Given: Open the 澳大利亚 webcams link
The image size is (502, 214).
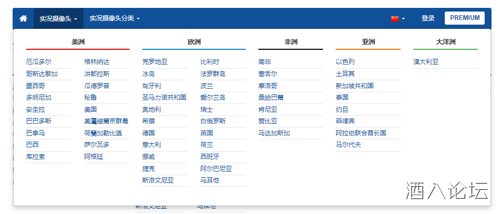Looking at the screenshot, I should tap(426, 62).
